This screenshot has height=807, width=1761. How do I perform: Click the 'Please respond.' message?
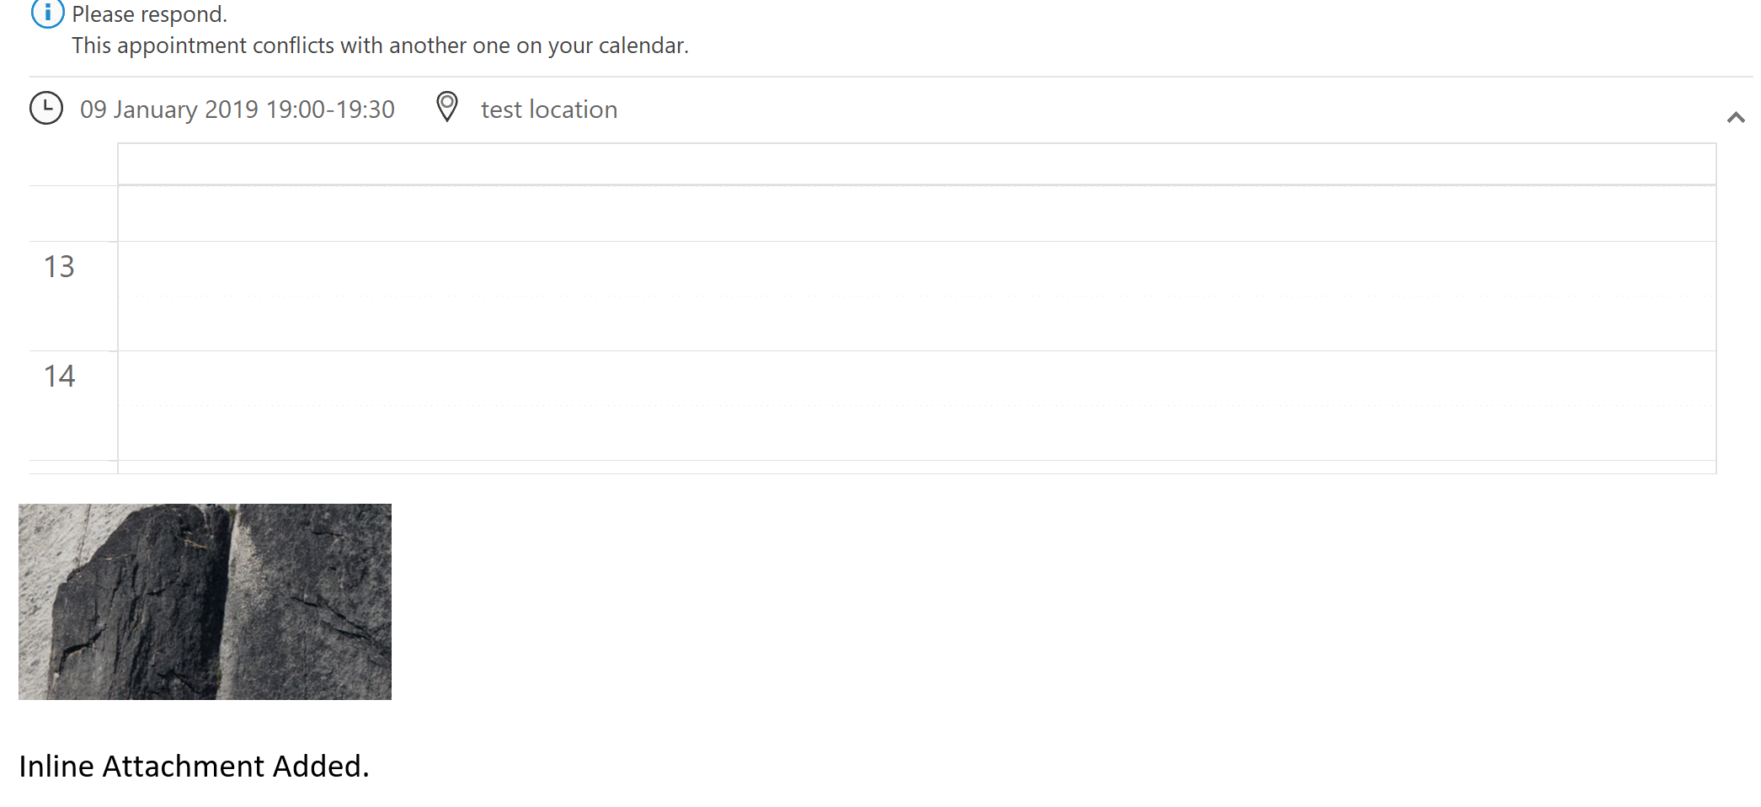coord(148,13)
